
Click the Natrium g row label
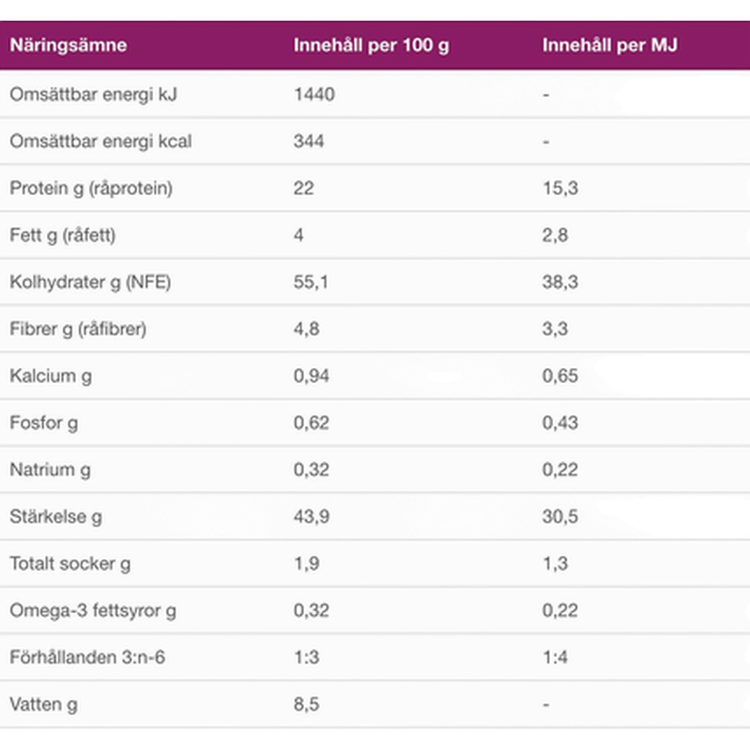(49, 469)
